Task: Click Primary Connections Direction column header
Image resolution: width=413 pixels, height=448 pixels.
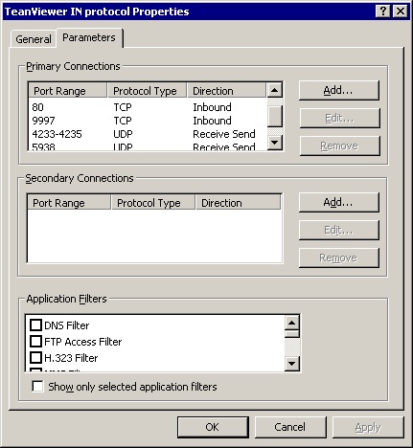Action: coord(226,91)
